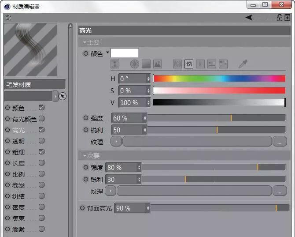The width and height of the screenshot is (295, 237).
Task: Activate the HSV color mode button
Action: (x=189, y=64)
